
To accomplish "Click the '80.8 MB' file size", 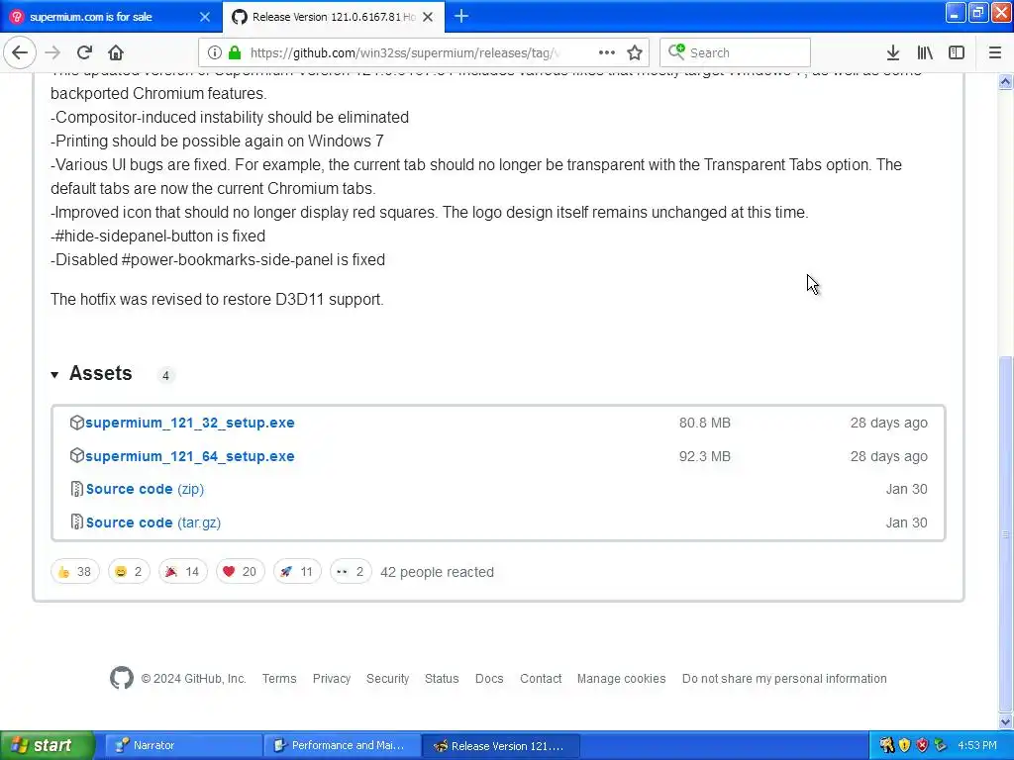I will click(x=705, y=423).
